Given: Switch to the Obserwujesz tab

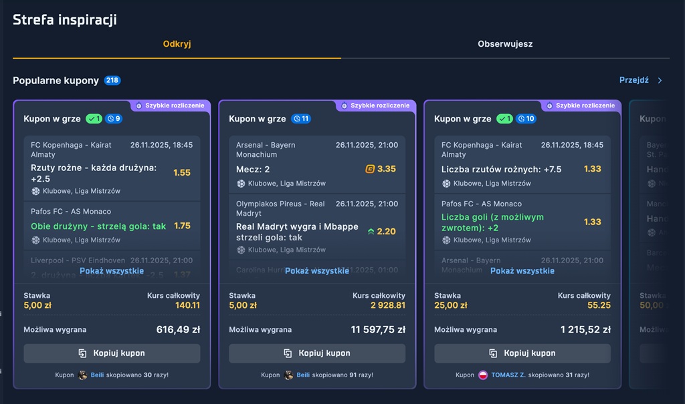Looking at the screenshot, I should coord(505,44).
